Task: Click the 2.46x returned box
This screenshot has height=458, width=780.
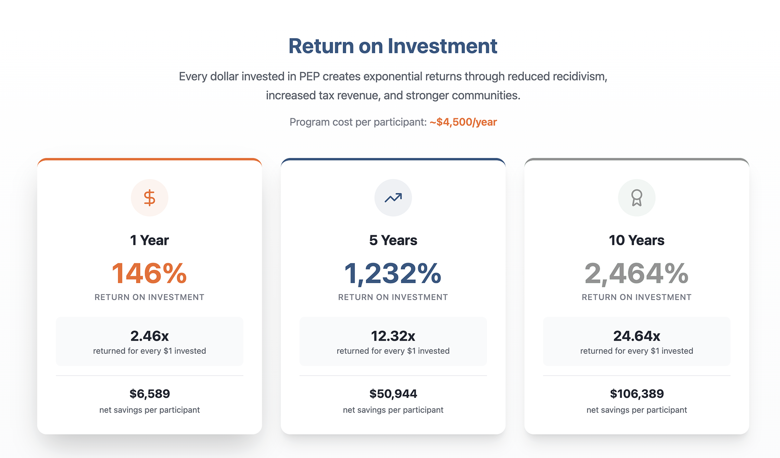Action: tap(149, 342)
